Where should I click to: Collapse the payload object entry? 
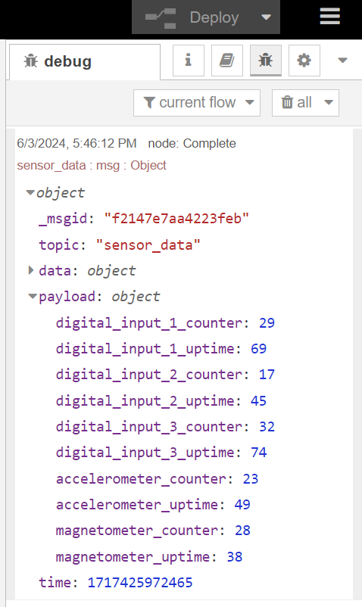tap(33, 297)
